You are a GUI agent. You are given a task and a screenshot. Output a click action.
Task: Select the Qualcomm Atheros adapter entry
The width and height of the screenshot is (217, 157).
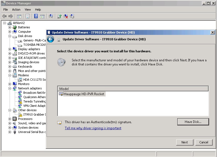coord(34,97)
